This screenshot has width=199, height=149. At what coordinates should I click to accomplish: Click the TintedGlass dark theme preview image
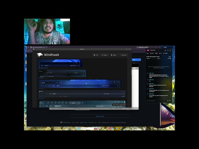click(62, 73)
